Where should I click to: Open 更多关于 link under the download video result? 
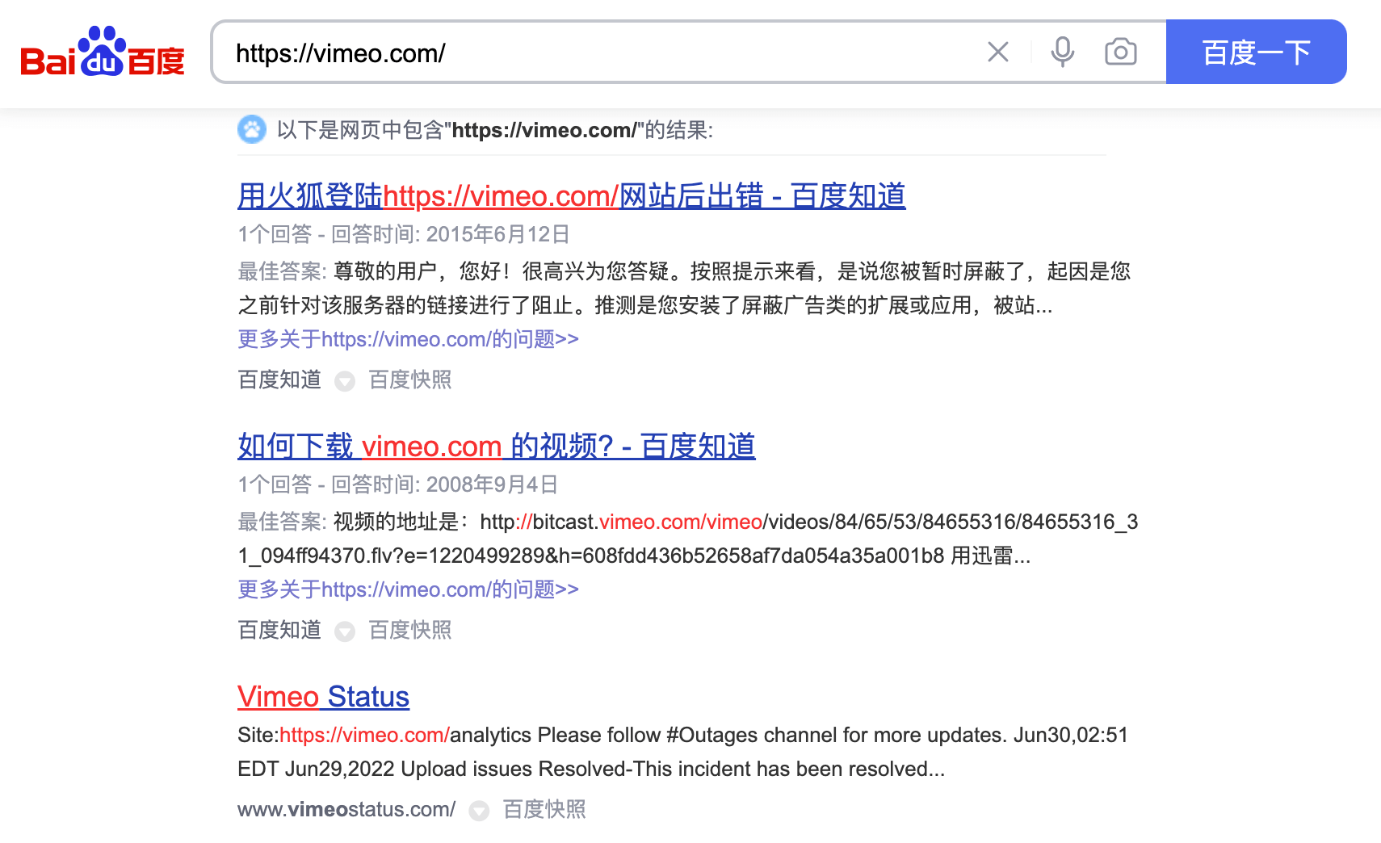(x=408, y=589)
